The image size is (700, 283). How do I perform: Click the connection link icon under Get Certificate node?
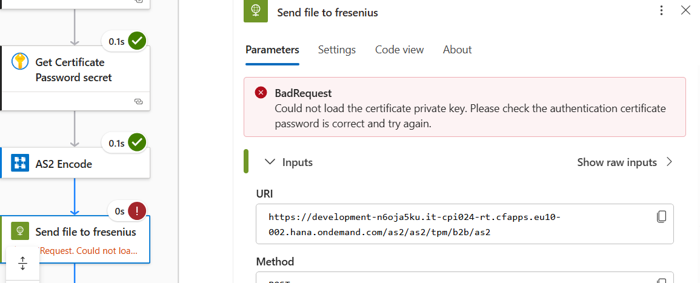(138, 101)
